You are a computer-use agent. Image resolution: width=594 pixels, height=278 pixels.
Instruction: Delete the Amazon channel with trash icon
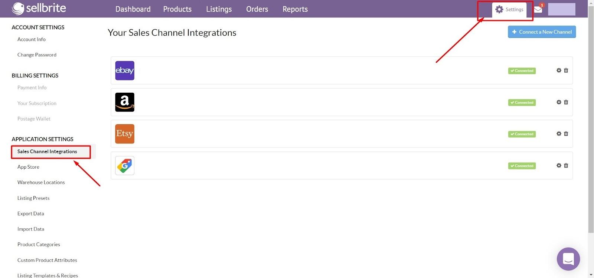pyautogui.click(x=566, y=102)
